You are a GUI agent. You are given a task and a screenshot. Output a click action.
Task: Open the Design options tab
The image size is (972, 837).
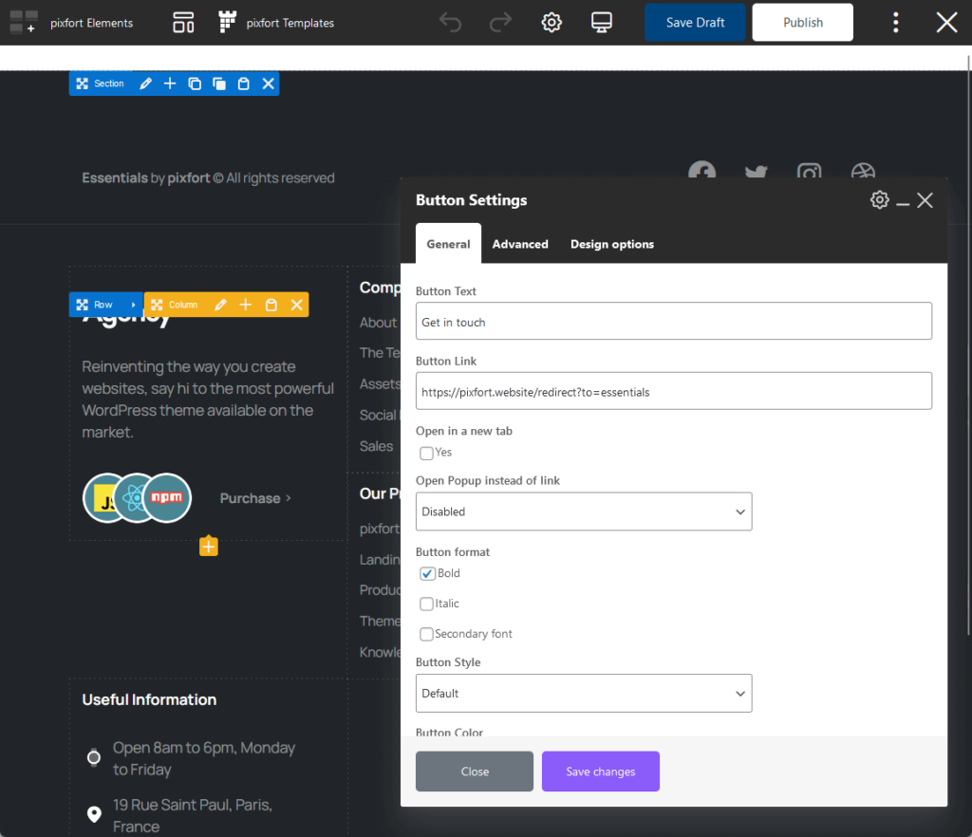point(611,244)
